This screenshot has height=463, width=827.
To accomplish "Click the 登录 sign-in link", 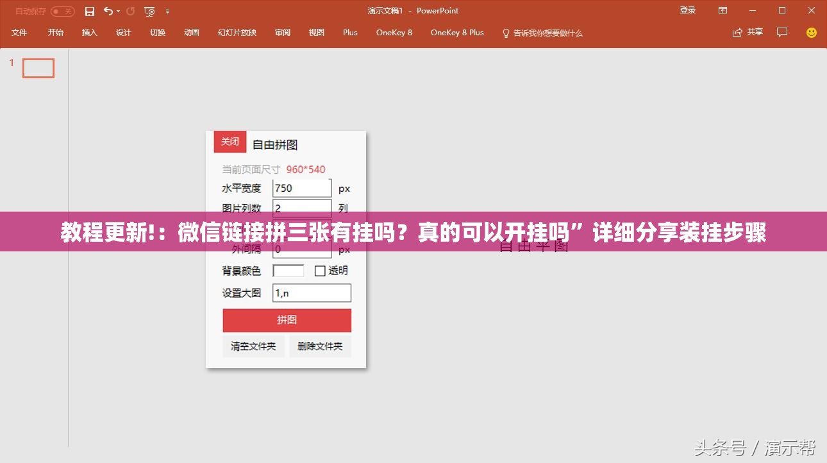I will coord(688,10).
